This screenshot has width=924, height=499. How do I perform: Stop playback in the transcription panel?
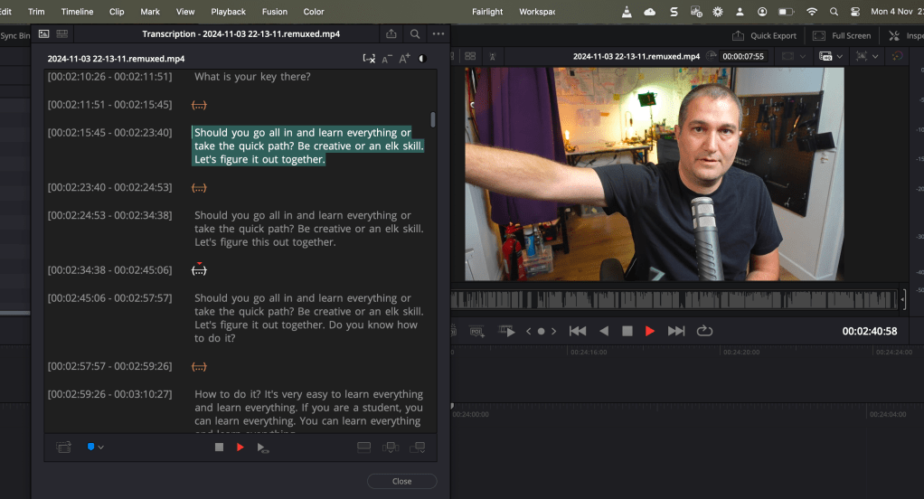(x=219, y=447)
